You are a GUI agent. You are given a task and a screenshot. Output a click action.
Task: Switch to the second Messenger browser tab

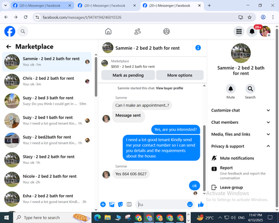point(107,6)
